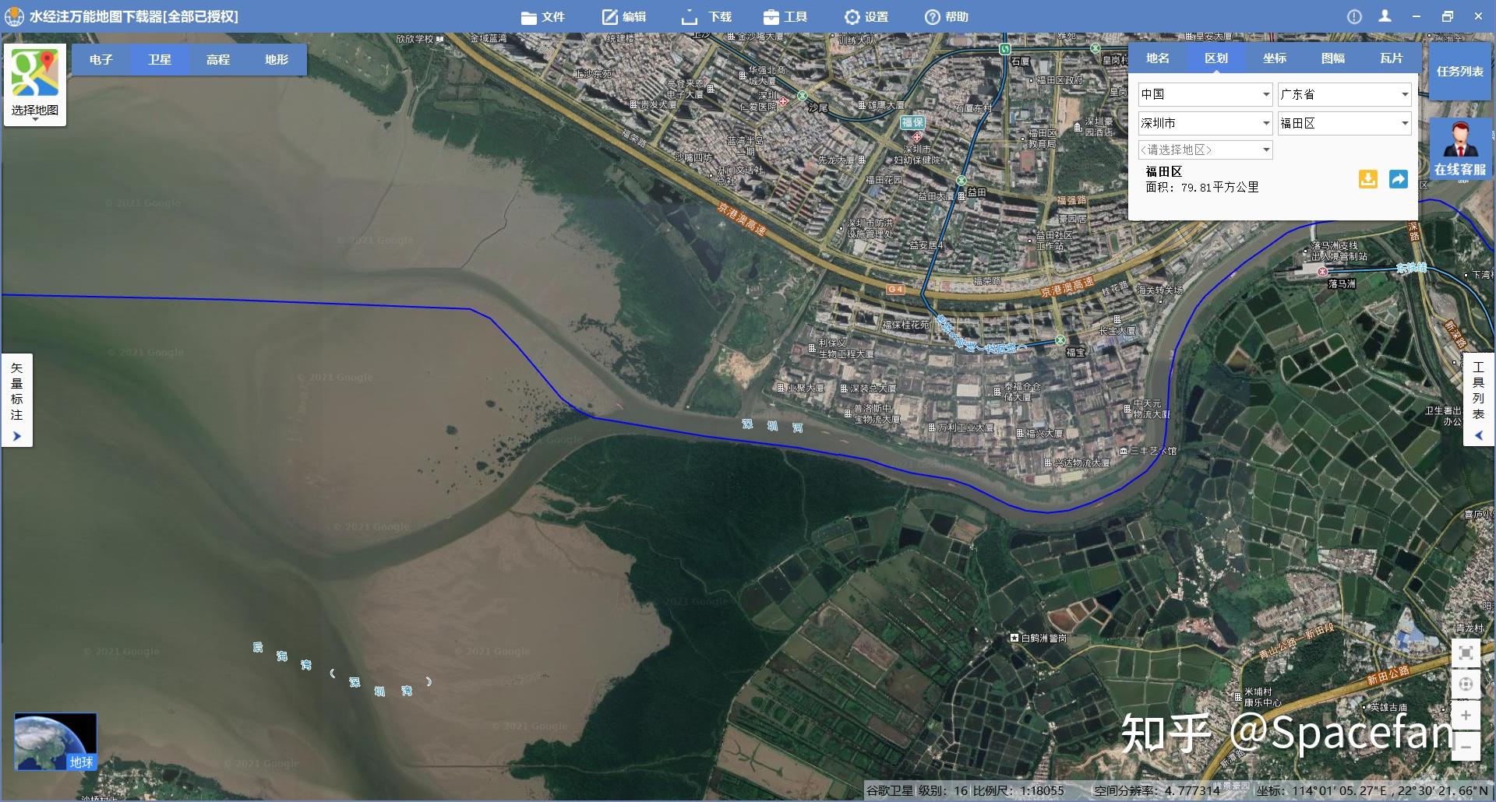Click the blue share arrow icon
Image resolution: width=1496 pixels, height=802 pixels.
pos(1399,179)
